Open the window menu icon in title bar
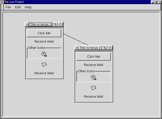Viewport: 162px width, 119px height. coord(2,2)
